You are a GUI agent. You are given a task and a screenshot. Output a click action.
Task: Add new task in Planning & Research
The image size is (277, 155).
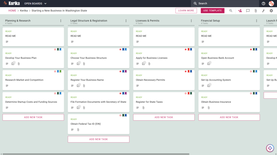[33, 117]
